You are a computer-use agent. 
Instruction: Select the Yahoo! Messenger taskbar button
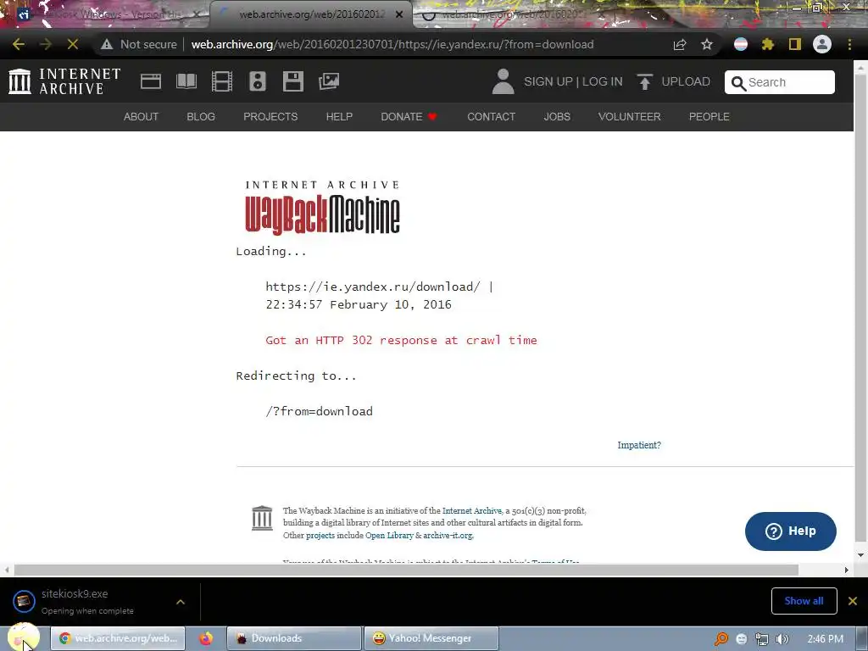(431, 638)
